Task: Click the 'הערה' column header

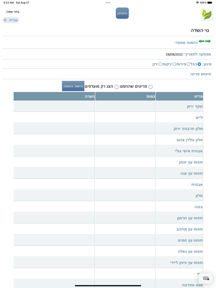Action: click(x=54, y=96)
